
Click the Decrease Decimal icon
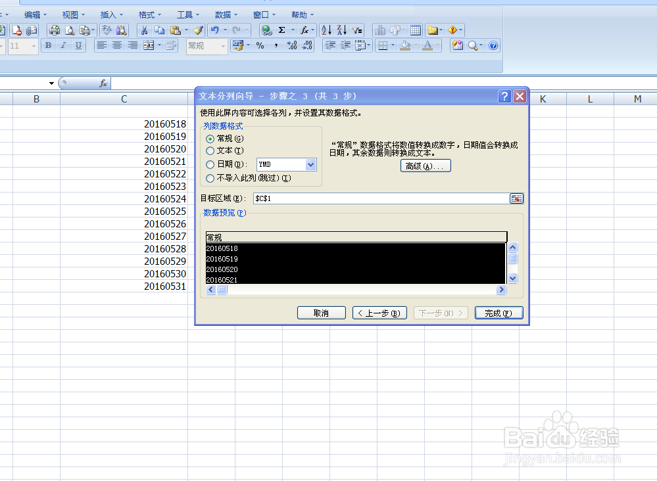click(x=307, y=45)
